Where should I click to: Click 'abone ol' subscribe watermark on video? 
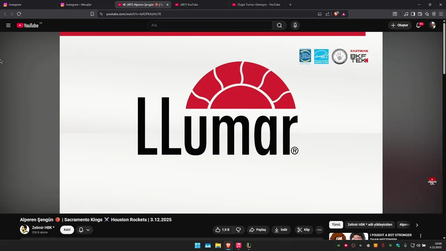point(432,181)
